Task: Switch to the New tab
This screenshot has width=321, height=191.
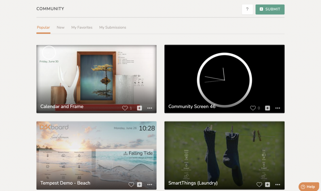Action: (61, 27)
